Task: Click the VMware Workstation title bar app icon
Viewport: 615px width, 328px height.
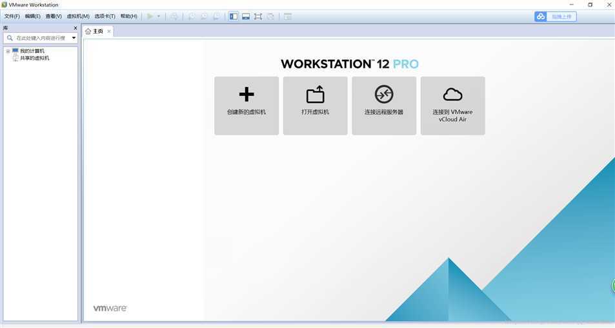Action: [x=5, y=5]
